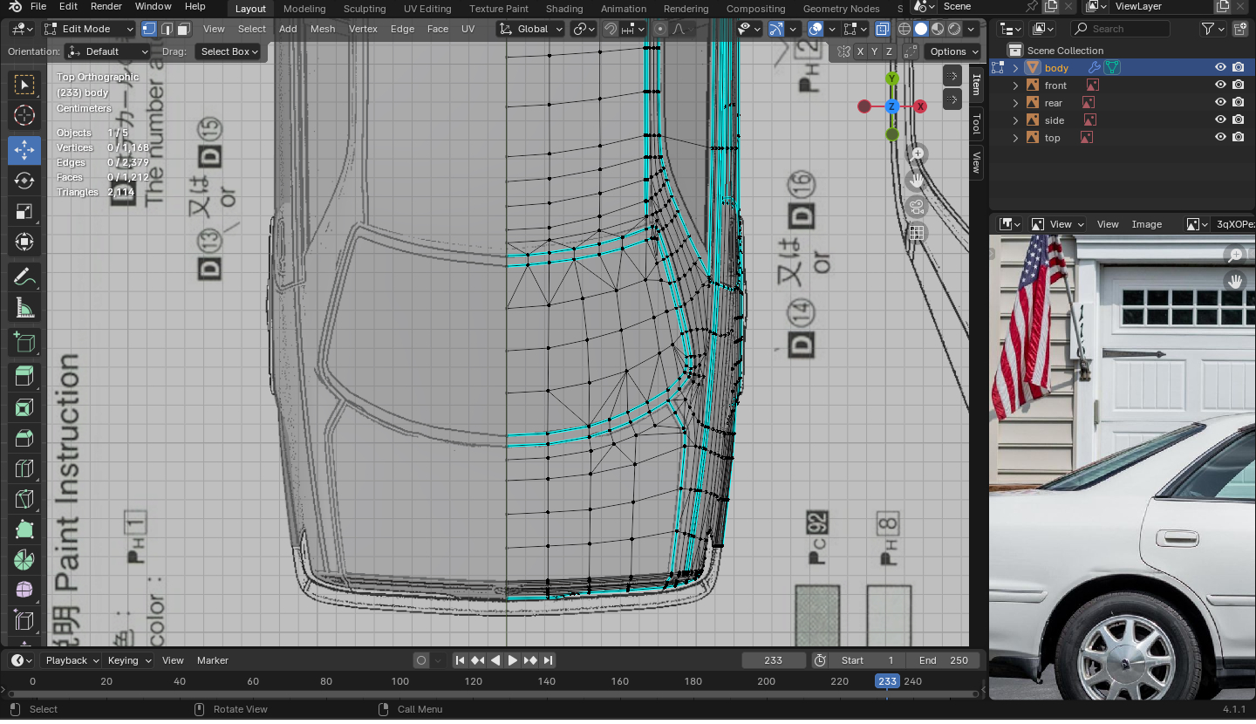Select the Add Cube tool
Viewport: 1256px width, 724px height.
pyautogui.click(x=24, y=342)
